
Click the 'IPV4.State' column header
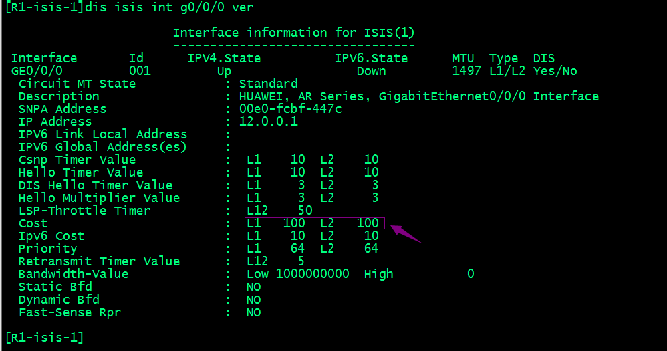224,58
